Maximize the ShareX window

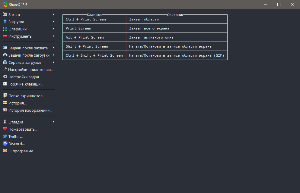pyautogui.click(x=279, y=5)
